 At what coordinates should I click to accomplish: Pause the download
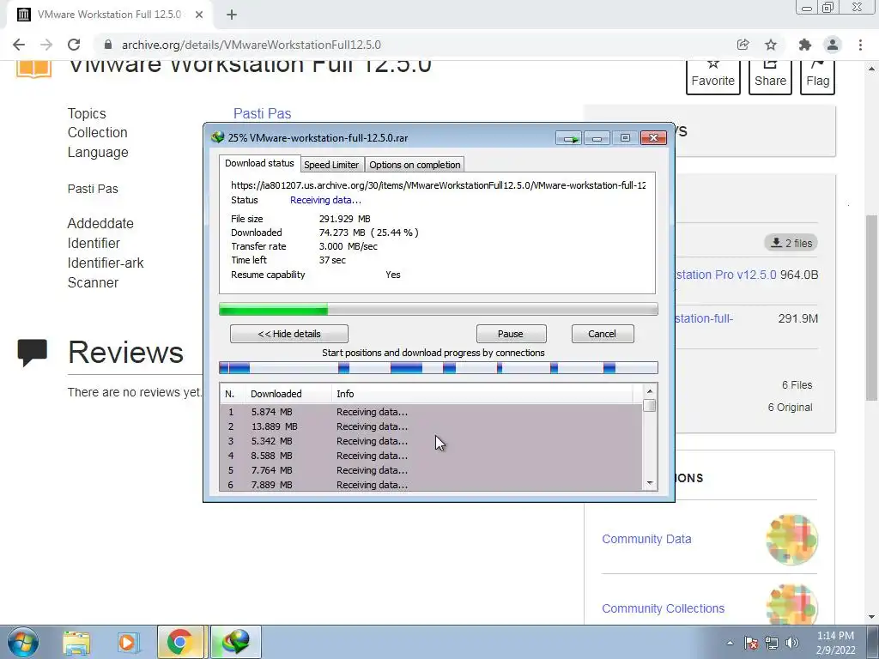pos(511,334)
